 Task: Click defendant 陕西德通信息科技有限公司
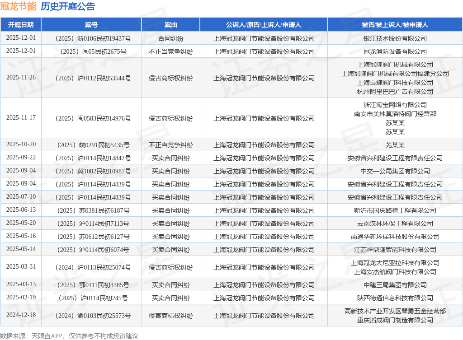(x=395, y=298)
